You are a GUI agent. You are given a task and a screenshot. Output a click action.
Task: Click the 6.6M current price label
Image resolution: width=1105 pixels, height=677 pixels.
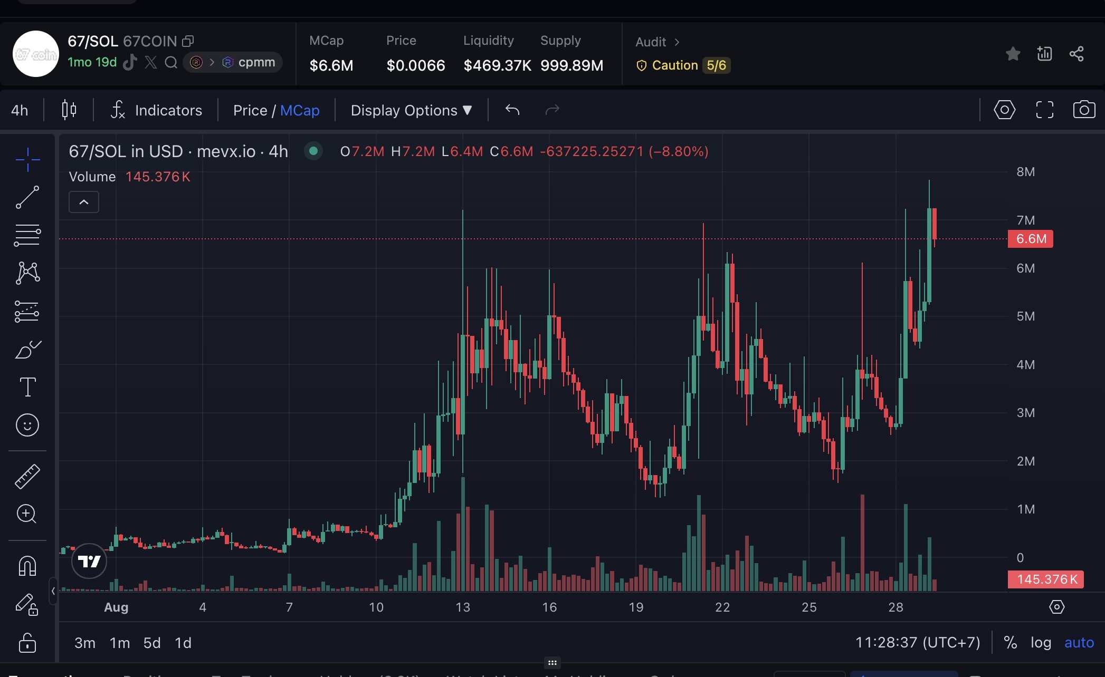1031,239
